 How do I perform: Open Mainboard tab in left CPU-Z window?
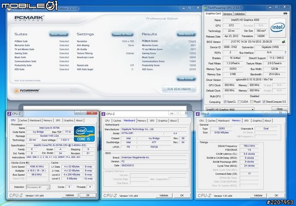point(35,120)
